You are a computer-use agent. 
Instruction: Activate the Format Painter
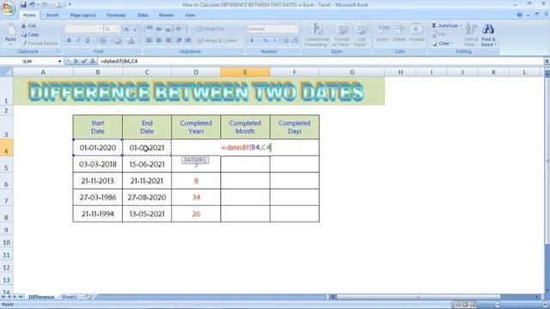pyautogui.click(x=40, y=44)
